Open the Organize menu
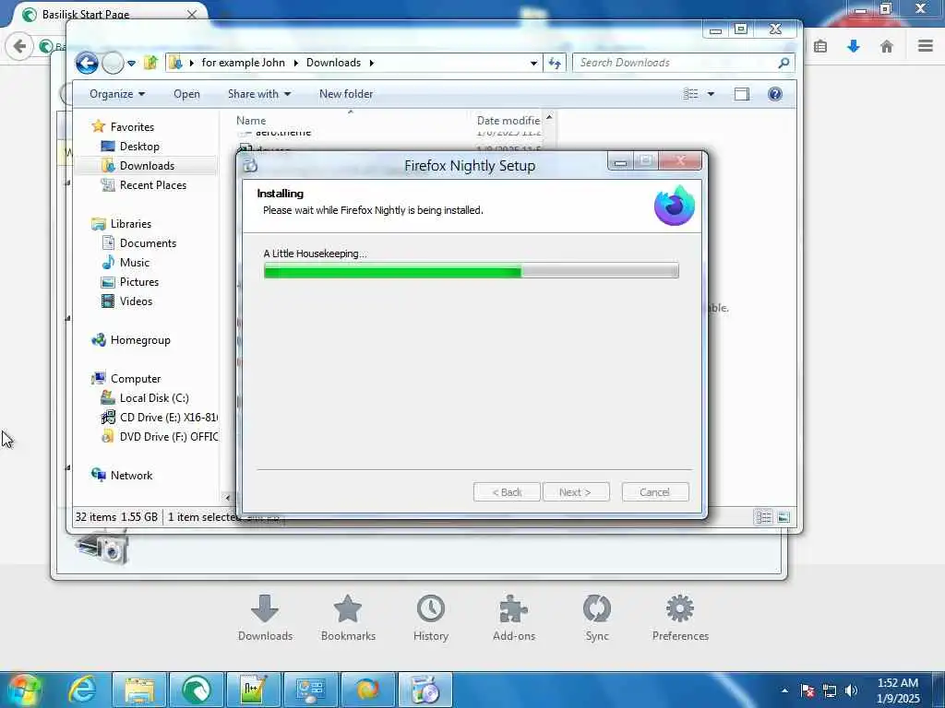This screenshot has height=708, width=945. [x=117, y=94]
